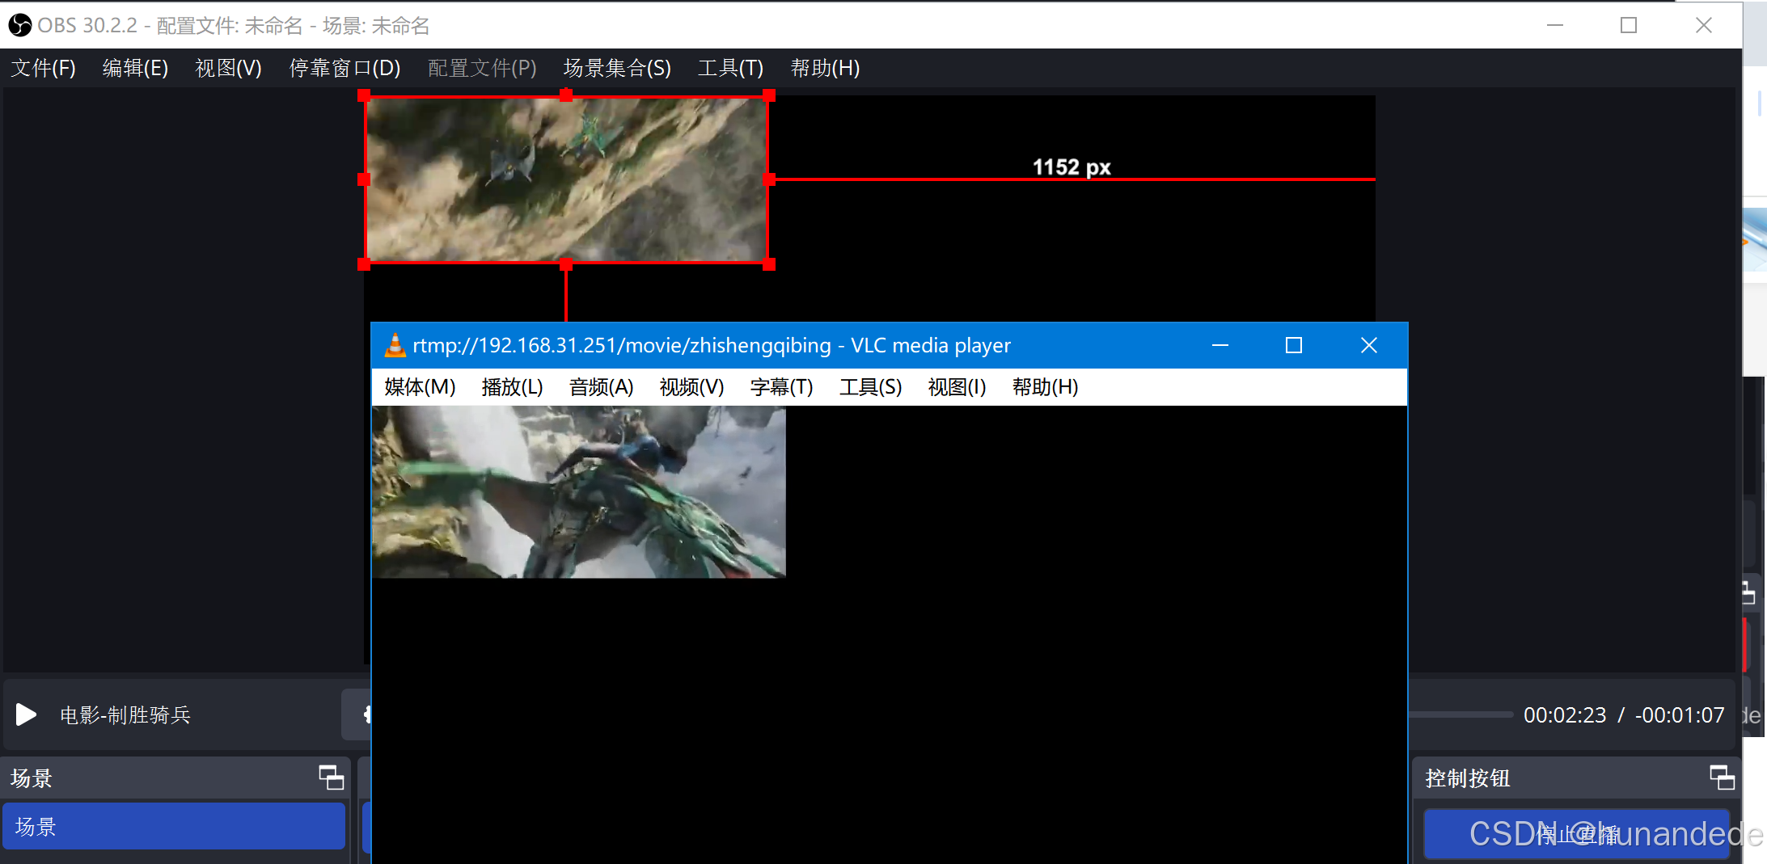The height and width of the screenshot is (864, 1767).
Task: Open the 工具(T) menu in OBS
Action: click(730, 68)
